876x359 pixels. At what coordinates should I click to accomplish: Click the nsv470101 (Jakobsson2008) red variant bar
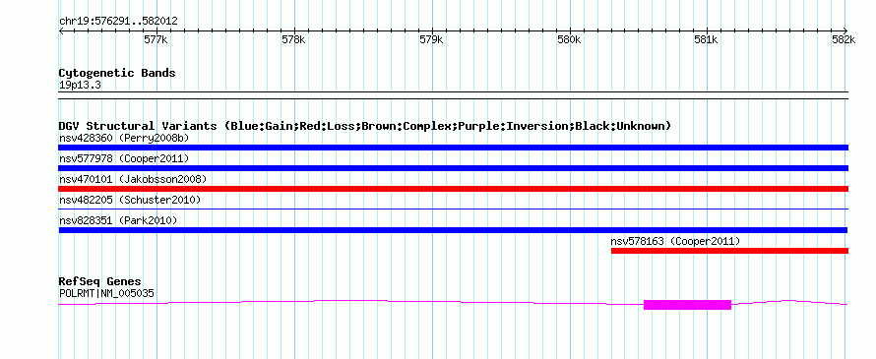point(453,189)
